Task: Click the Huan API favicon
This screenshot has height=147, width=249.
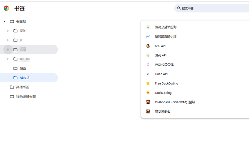Action: coord(148,74)
